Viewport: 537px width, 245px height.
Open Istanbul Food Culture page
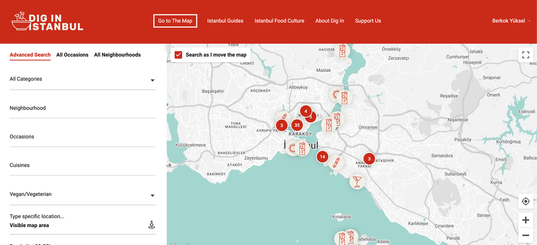[x=279, y=21]
